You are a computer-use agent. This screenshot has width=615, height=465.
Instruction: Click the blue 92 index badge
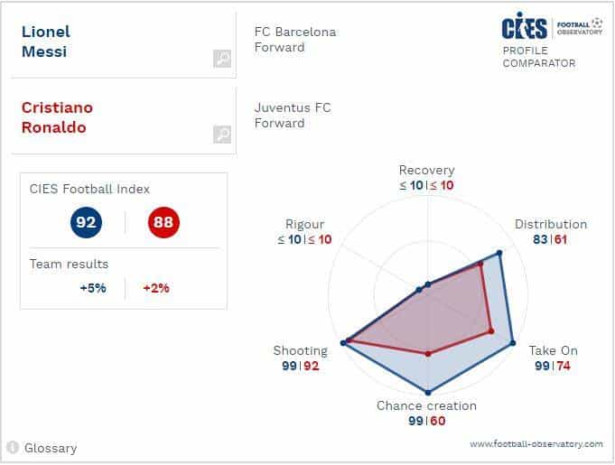(x=87, y=222)
